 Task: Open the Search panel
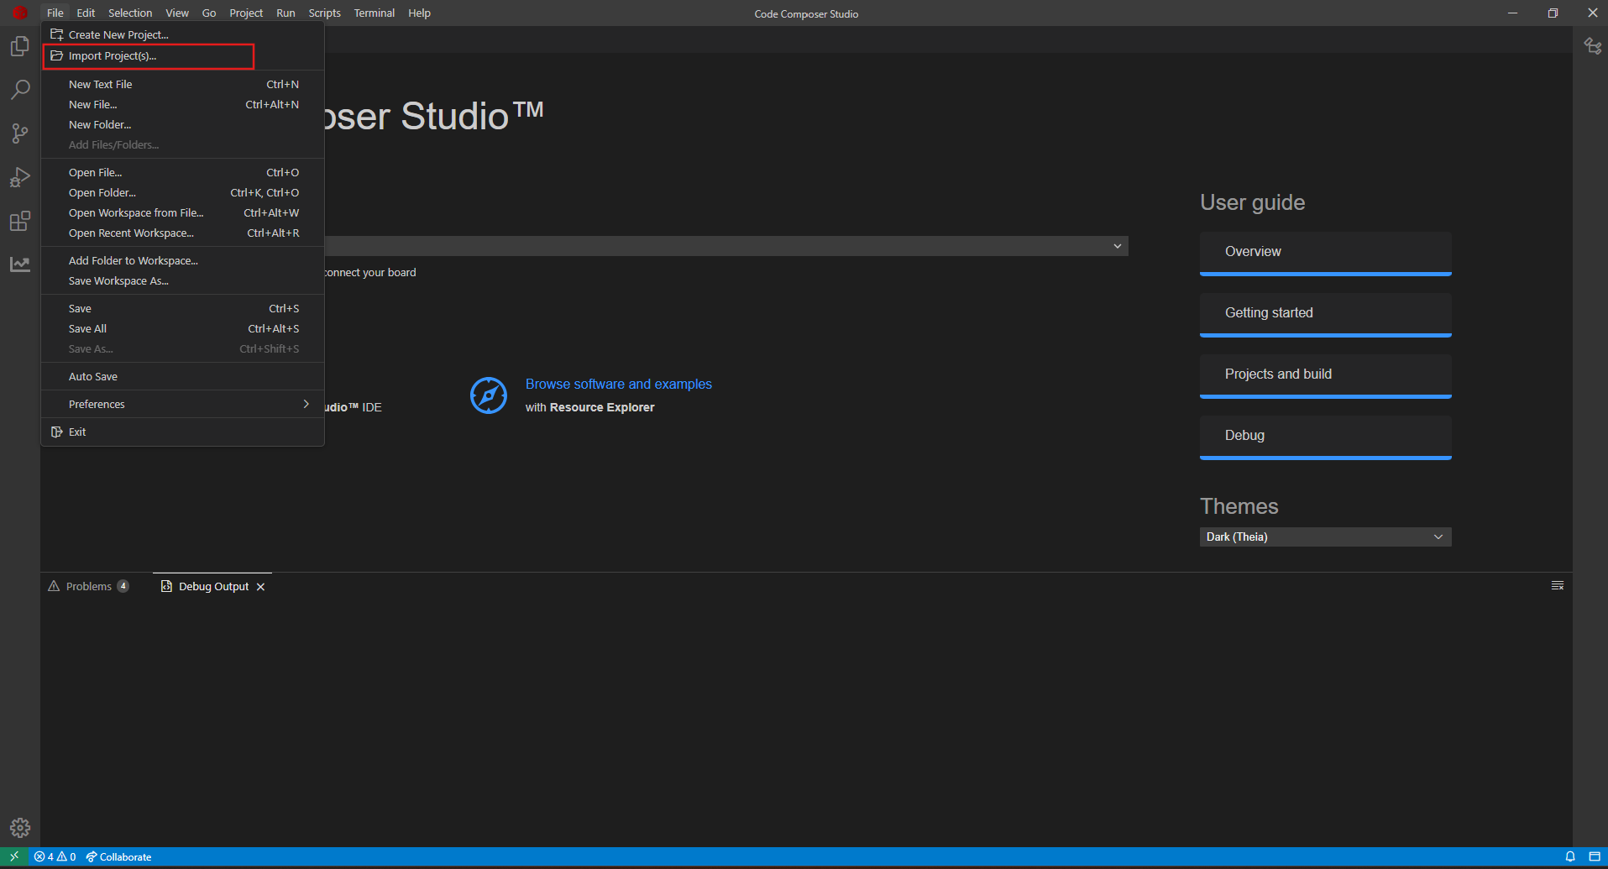tap(19, 90)
